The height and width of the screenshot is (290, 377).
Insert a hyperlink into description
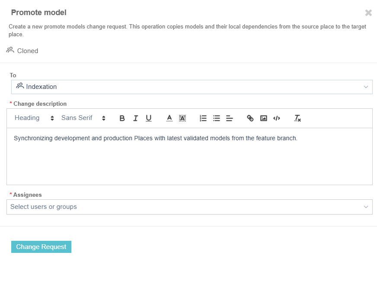(250, 118)
